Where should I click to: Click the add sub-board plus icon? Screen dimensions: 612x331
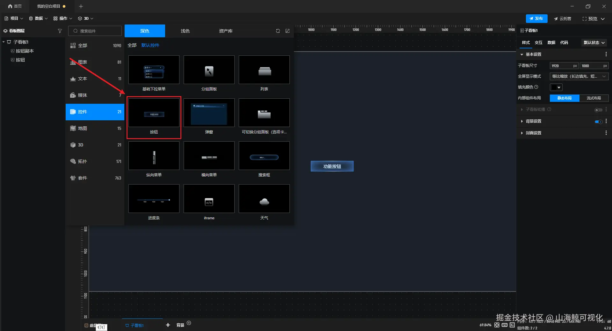(168, 325)
